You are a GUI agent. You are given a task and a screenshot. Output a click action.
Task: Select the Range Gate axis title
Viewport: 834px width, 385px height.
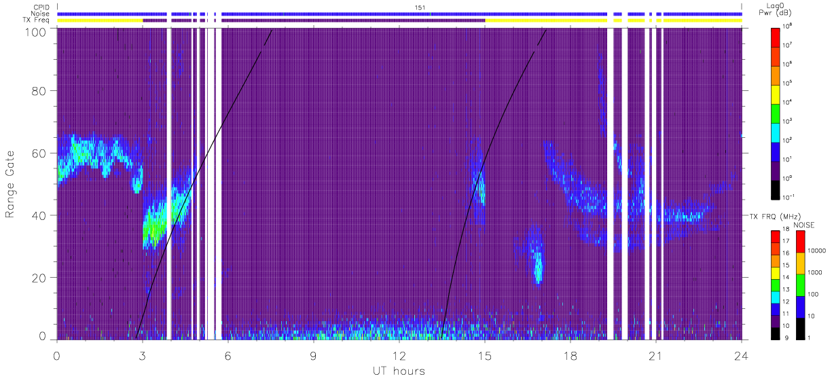tap(10, 184)
